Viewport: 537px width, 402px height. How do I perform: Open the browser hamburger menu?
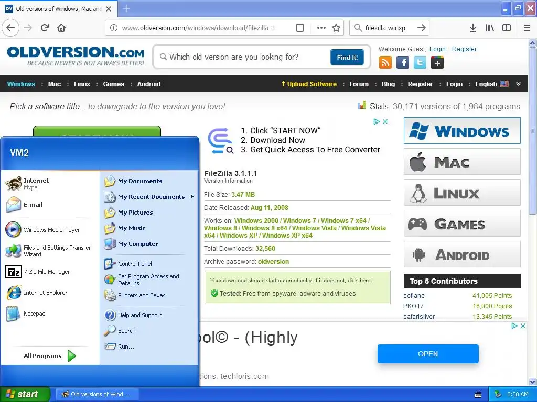pyautogui.click(x=527, y=28)
